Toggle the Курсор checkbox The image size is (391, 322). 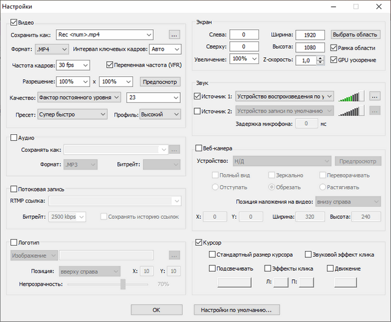click(x=199, y=242)
